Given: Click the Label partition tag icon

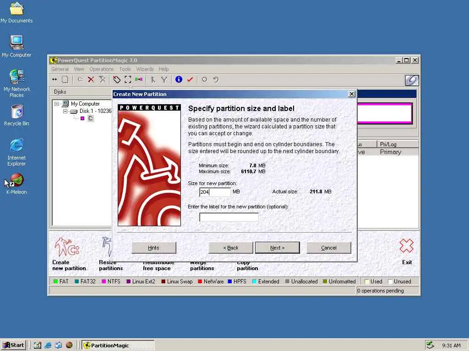Looking at the screenshot, I should [x=117, y=80].
